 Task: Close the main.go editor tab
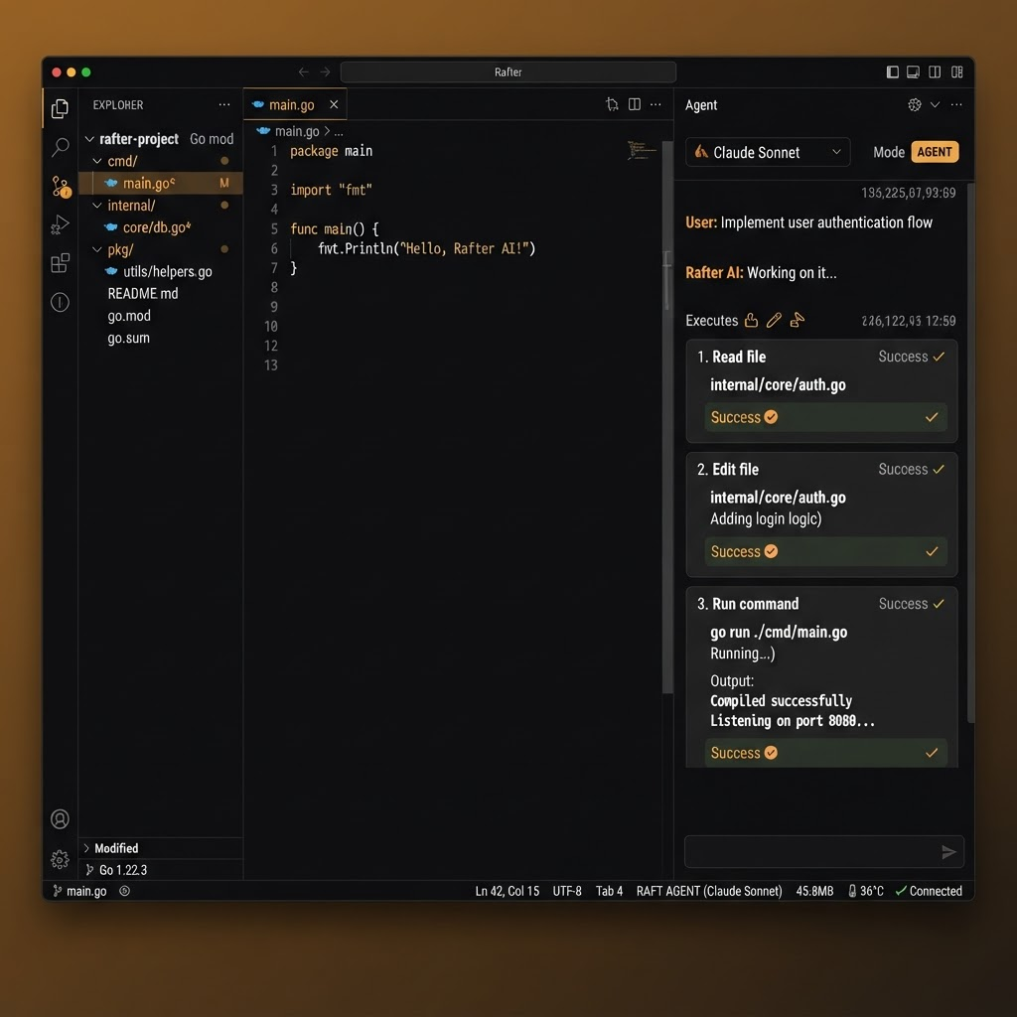coord(334,104)
